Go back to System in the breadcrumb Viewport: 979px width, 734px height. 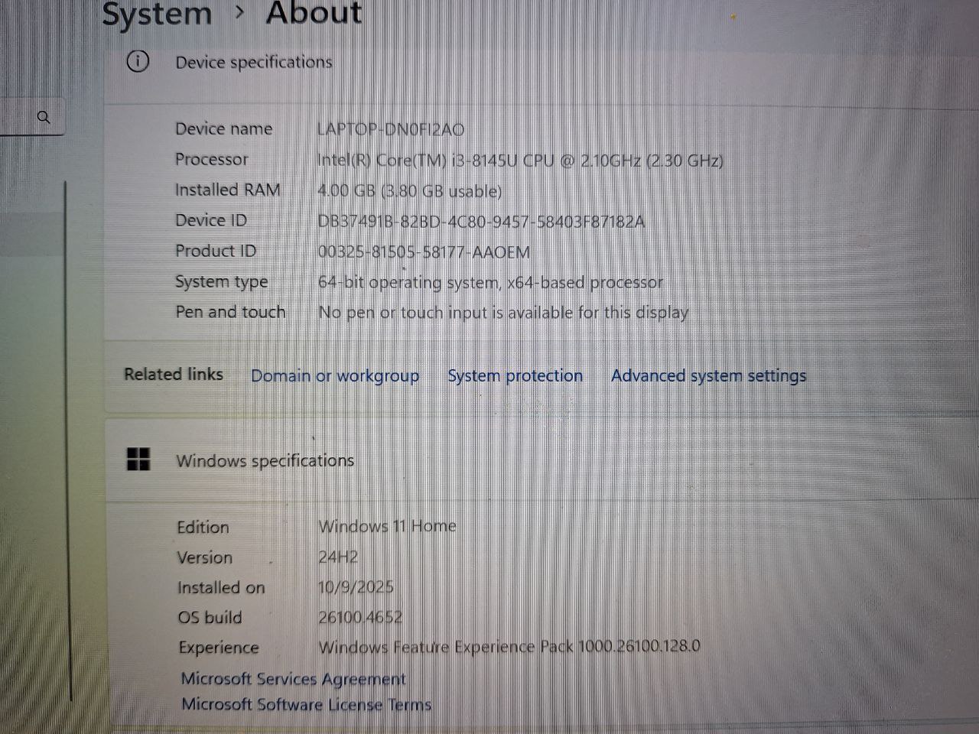pyautogui.click(x=157, y=14)
